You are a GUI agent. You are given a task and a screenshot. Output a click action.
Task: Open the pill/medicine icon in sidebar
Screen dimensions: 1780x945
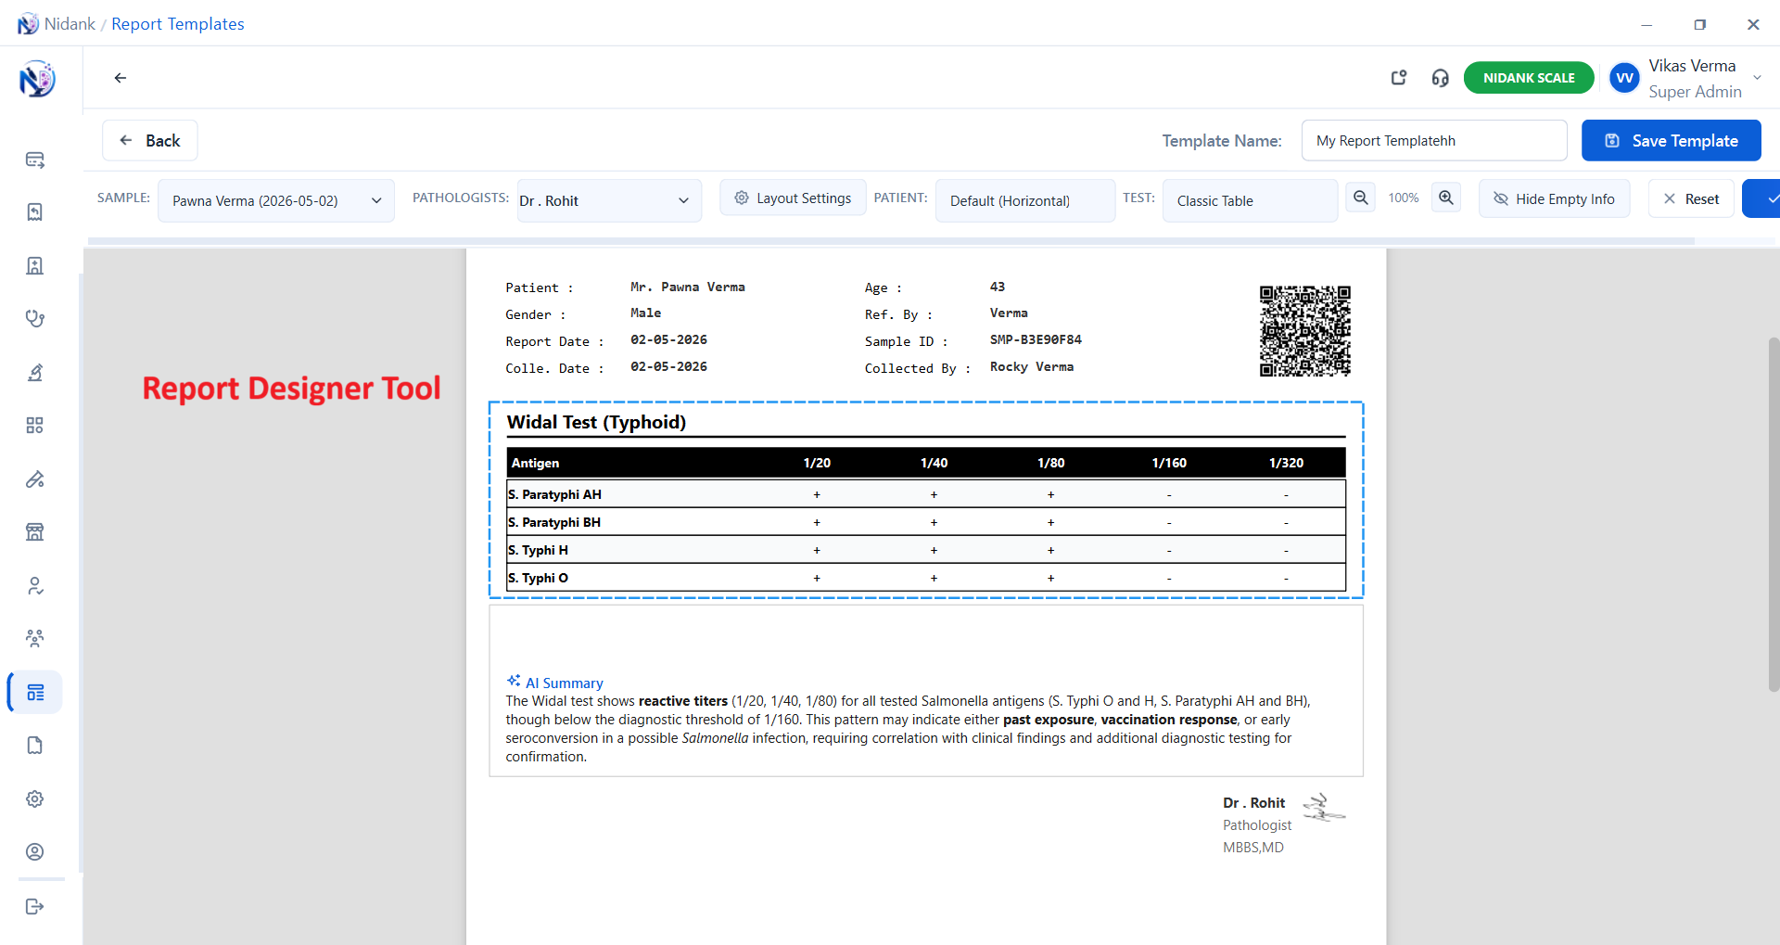[35, 479]
